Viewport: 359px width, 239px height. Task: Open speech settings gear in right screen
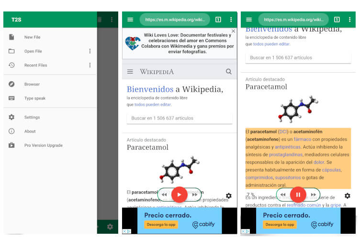348,196
